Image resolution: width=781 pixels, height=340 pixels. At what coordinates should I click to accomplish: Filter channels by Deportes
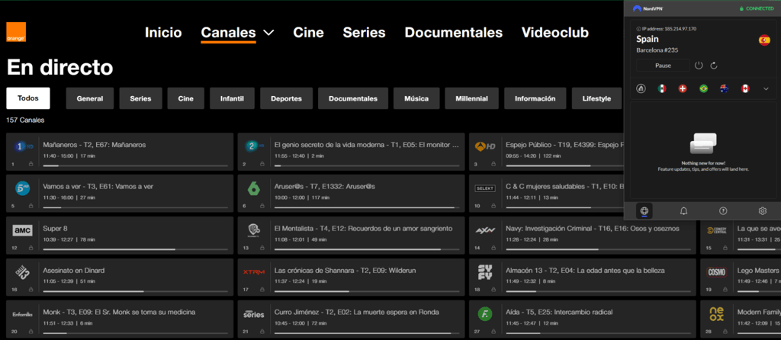click(x=287, y=98)
